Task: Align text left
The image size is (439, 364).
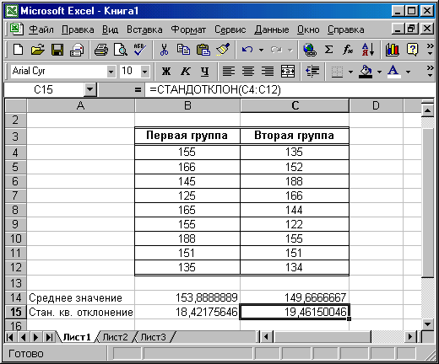Action: tap(229, 72)
